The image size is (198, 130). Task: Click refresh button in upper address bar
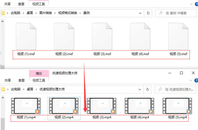(x=148, y=13)
